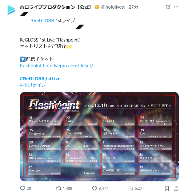Screen dimensions: 184x195
Task: Click the repost arrows icon
Action: tap(58, 188)
